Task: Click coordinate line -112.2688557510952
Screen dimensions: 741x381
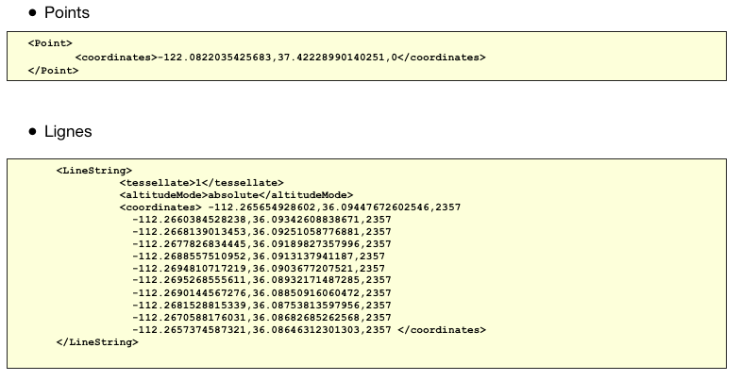Action: 260,256
